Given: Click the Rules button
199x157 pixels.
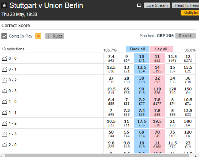Looking at the screenshot, I should click(x=58, y=36).
